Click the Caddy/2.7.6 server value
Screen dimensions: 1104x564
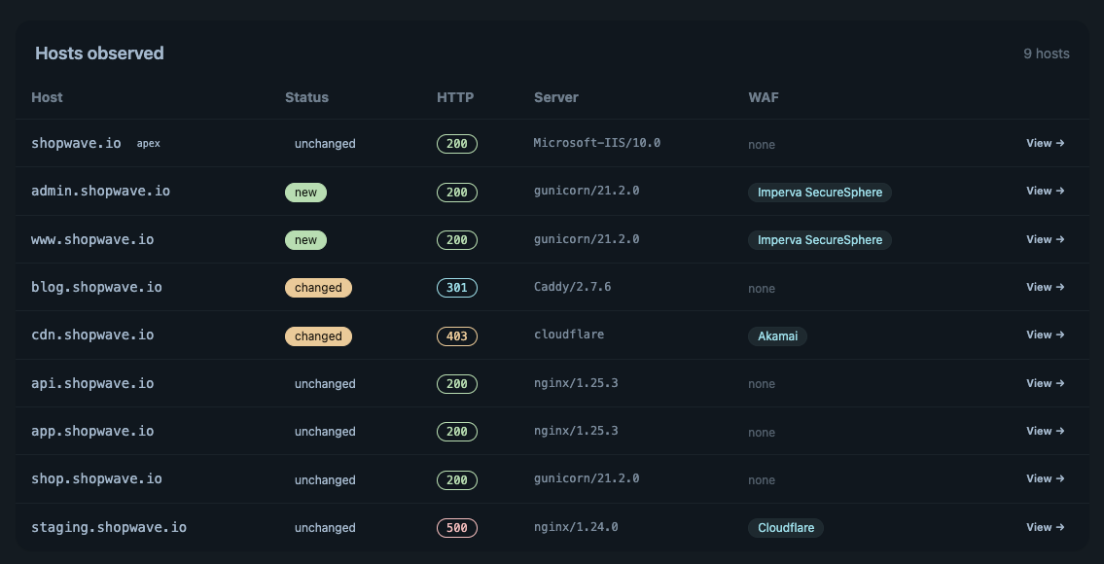coord(572,287)
